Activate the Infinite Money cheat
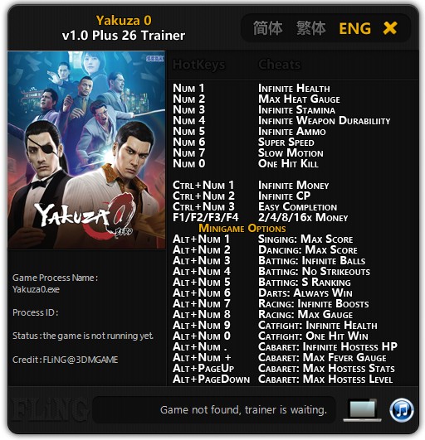Viewport: 425px width, 440px height. (x=294, y=186)
